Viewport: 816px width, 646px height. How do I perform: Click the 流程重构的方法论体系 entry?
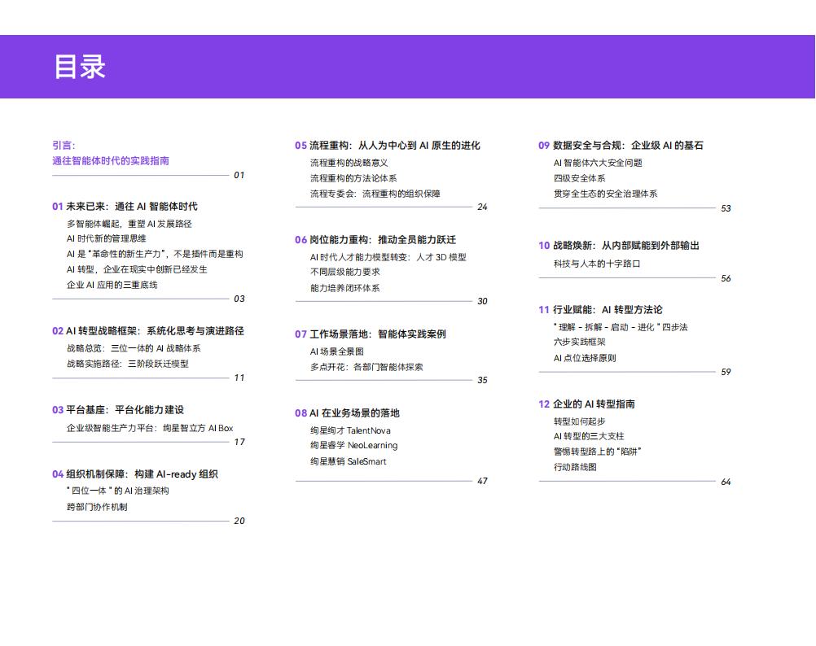(353, 178)
